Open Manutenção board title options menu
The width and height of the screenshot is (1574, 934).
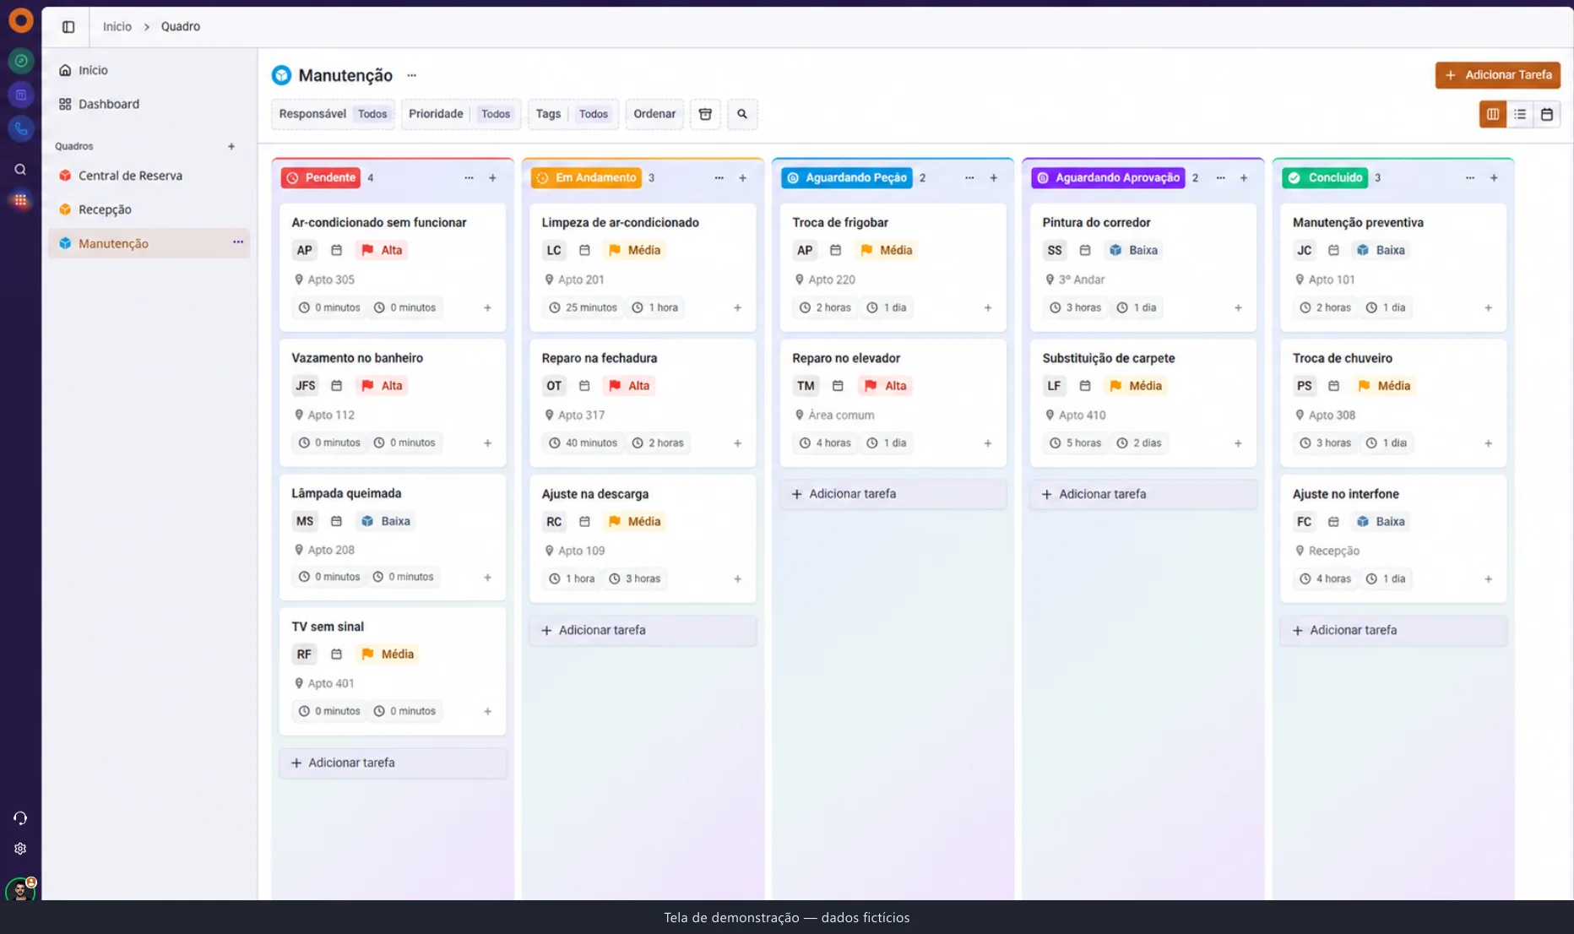[412, 75]
